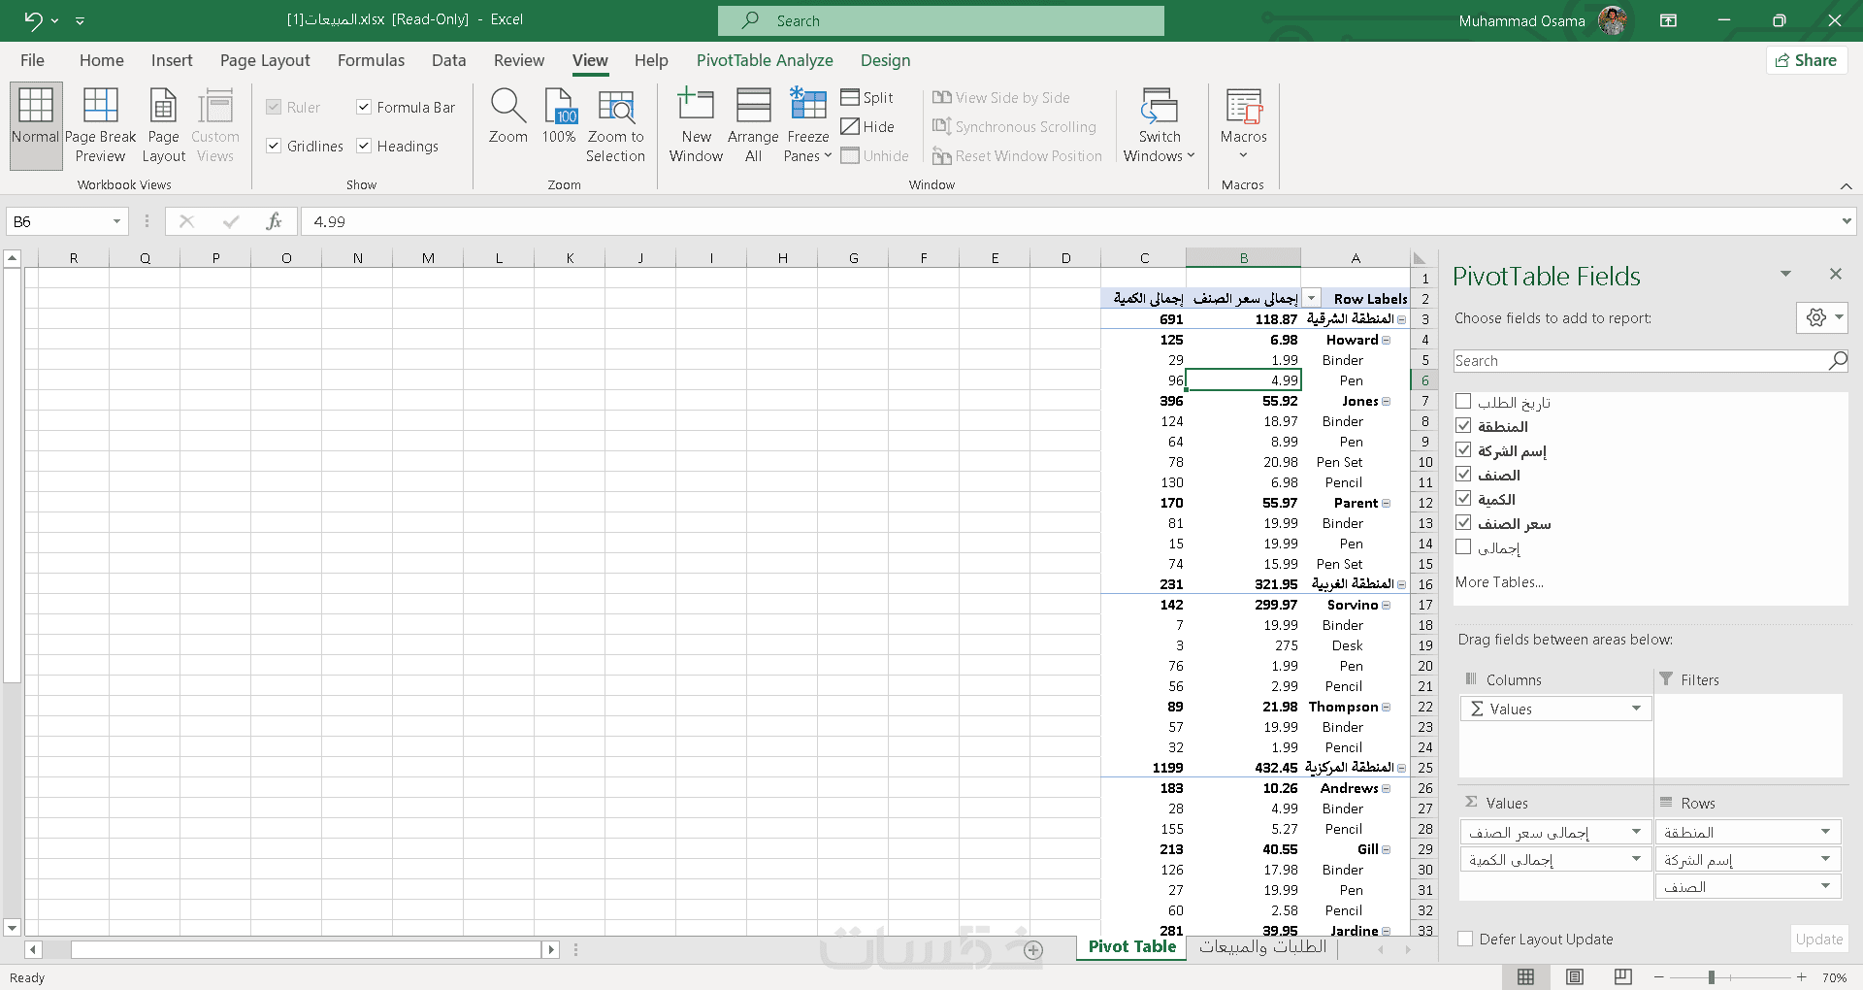This screenshot has height=990, width=1863.
Task: Close the PivotTable Fields pane
Action: (1835, 274)
